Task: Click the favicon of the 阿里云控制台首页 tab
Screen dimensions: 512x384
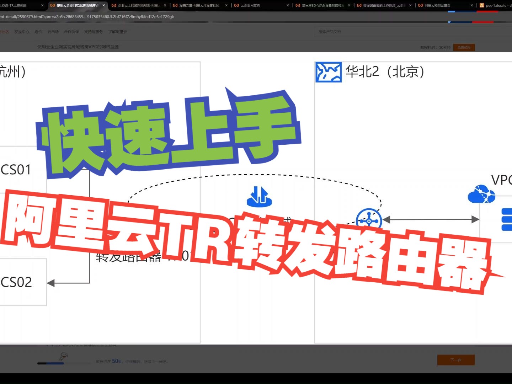Action: [x=421, y=5]
